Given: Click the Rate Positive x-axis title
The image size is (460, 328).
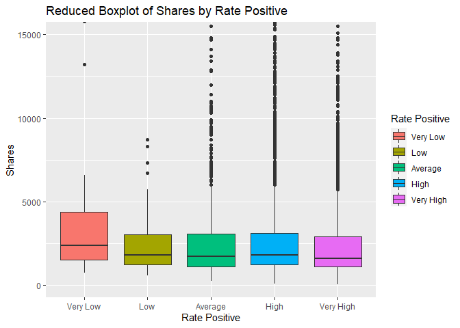Looking at the screenshot, I should [x=211, y=318].
